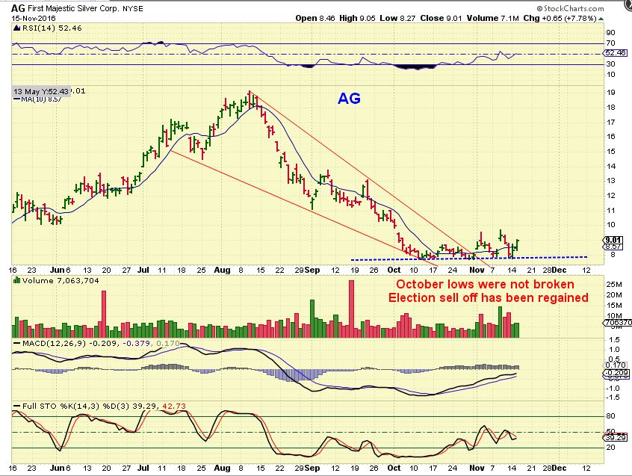632x476 pixels.
Task: Click the 13 May Y:52.43 tooltip box
Action: (x=40, y=91)
